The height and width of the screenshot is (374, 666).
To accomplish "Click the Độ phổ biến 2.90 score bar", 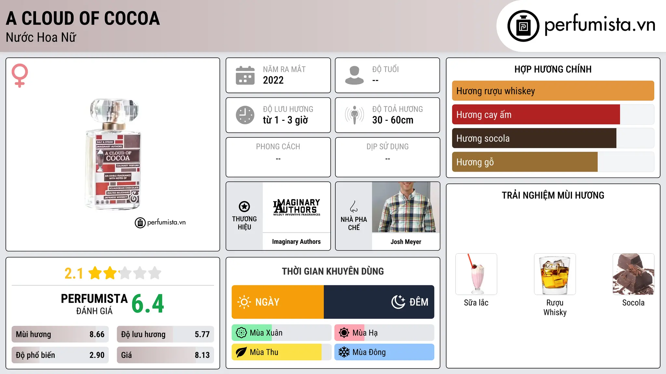I will (60, 355).
